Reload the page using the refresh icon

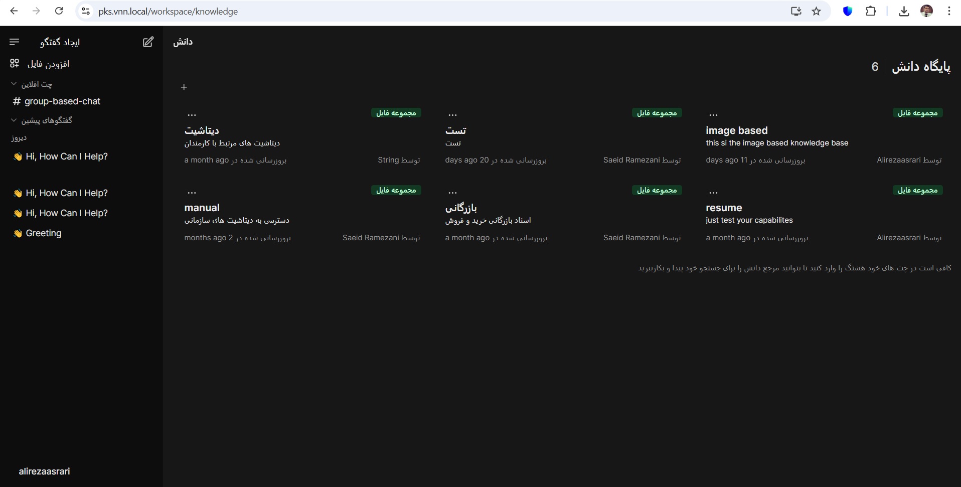tap(59, 11)
